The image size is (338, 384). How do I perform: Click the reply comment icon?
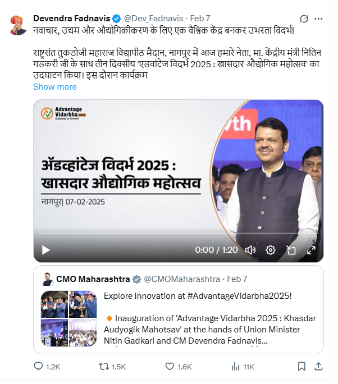pos(38,367)
